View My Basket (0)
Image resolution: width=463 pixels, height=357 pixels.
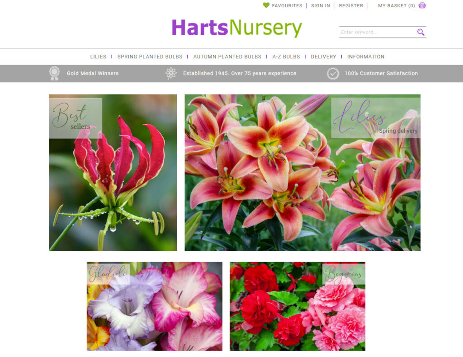coord(397,5)
